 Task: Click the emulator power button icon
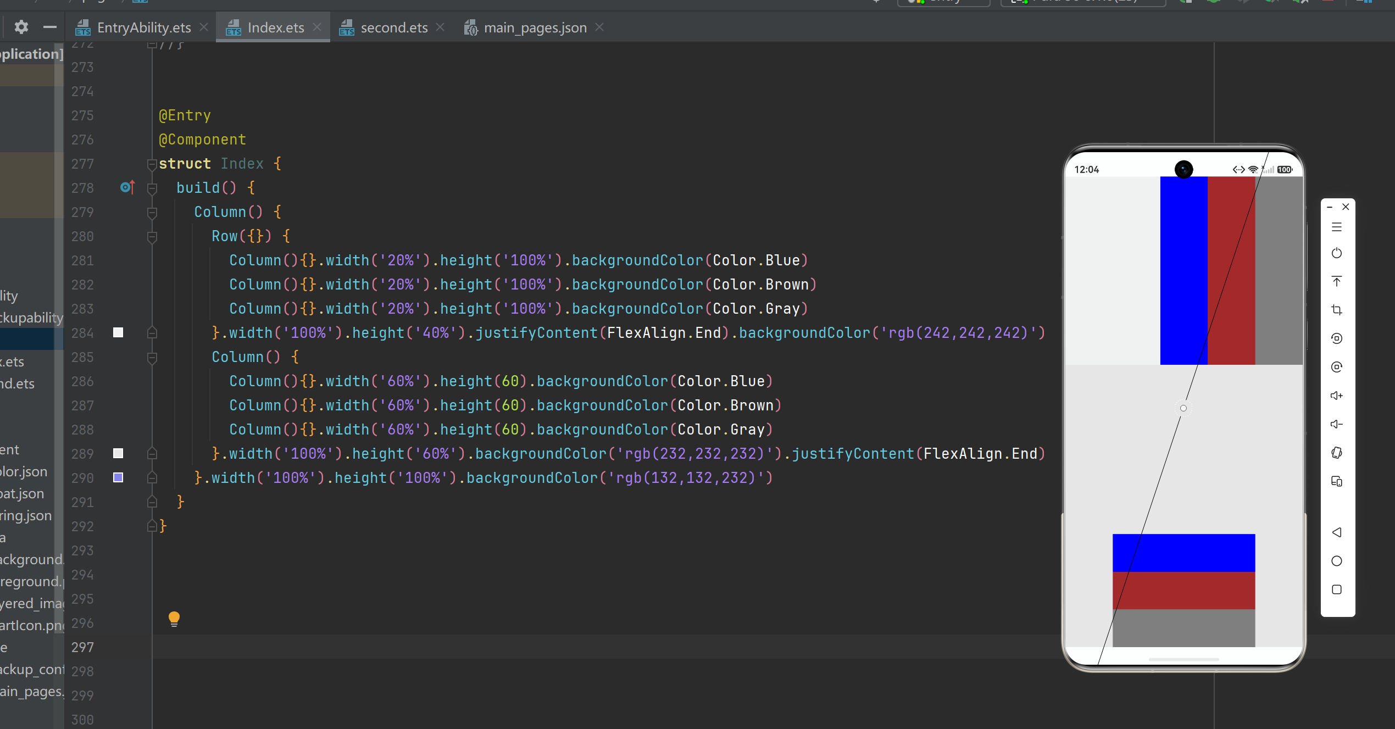pyautogui.click(x=1337, y=253)
